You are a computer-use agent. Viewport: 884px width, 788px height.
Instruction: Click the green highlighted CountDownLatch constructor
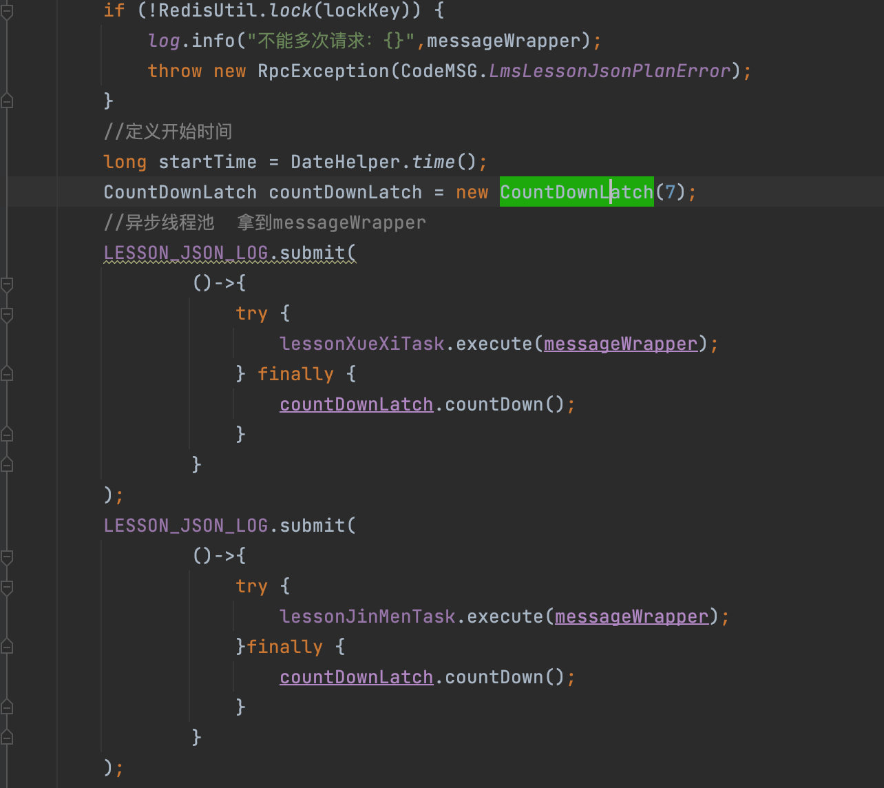[577, 192]
